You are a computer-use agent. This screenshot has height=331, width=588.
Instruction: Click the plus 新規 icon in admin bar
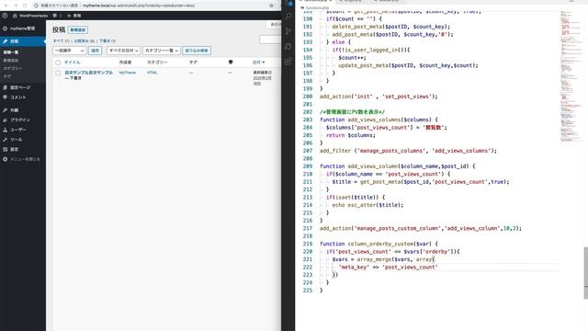[x=69, y=16]
